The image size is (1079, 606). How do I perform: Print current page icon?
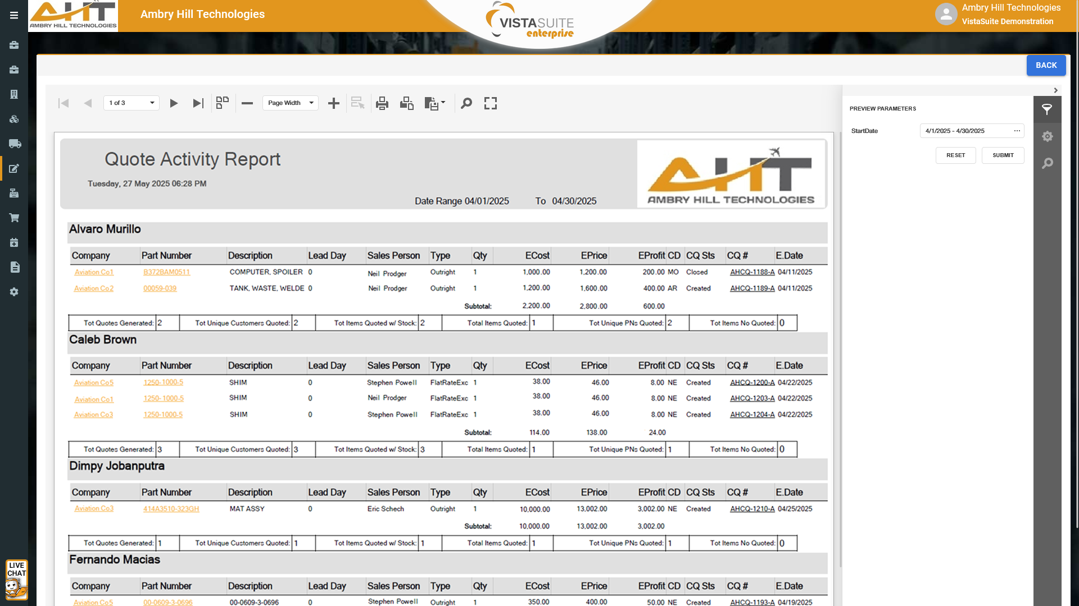407,103
